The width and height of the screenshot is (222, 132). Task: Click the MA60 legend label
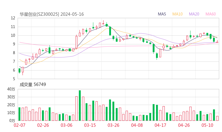click(211, 14)
